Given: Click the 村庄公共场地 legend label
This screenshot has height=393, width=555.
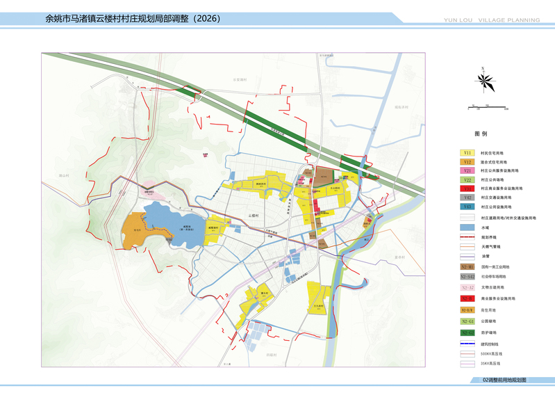Looking at the screenshot, I should 492,179.
